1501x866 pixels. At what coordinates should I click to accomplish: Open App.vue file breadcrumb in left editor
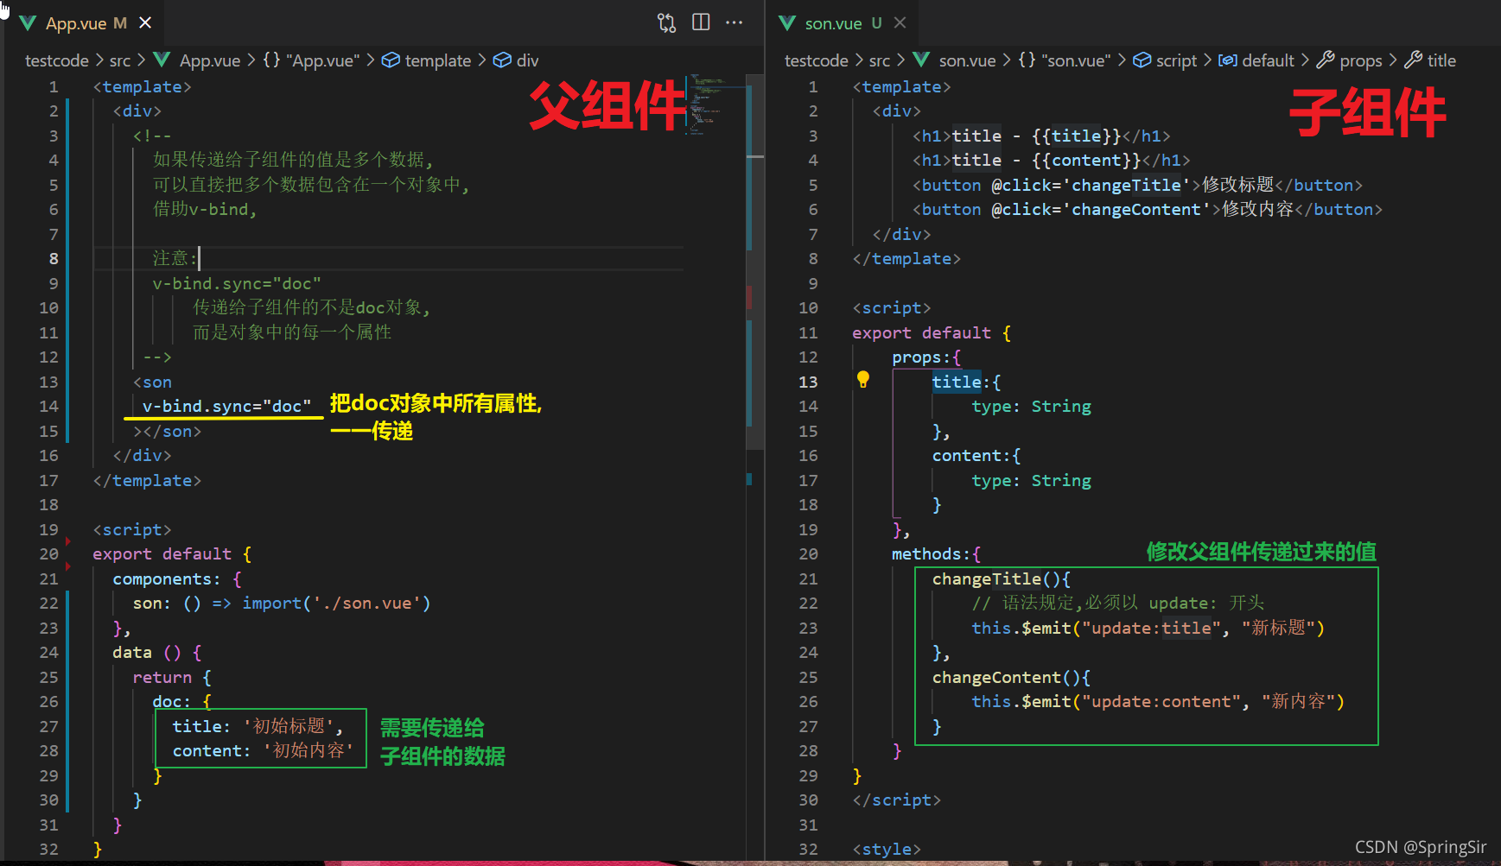[x=210, y=60]
